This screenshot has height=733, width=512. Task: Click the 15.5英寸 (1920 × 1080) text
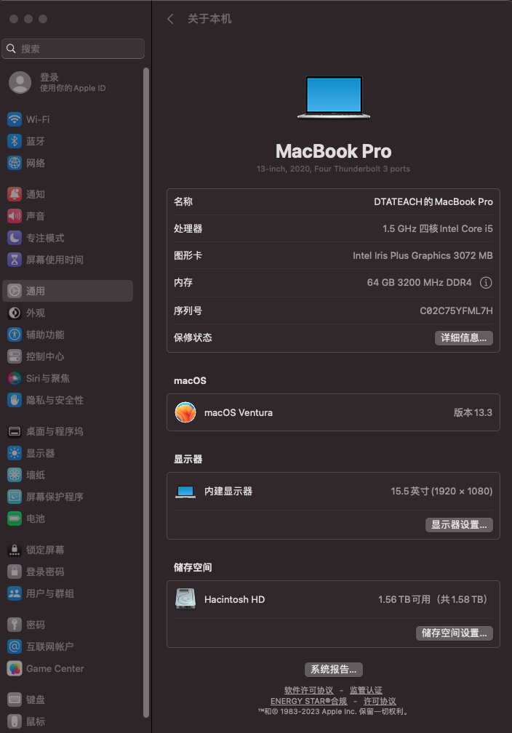click(441, 492)
